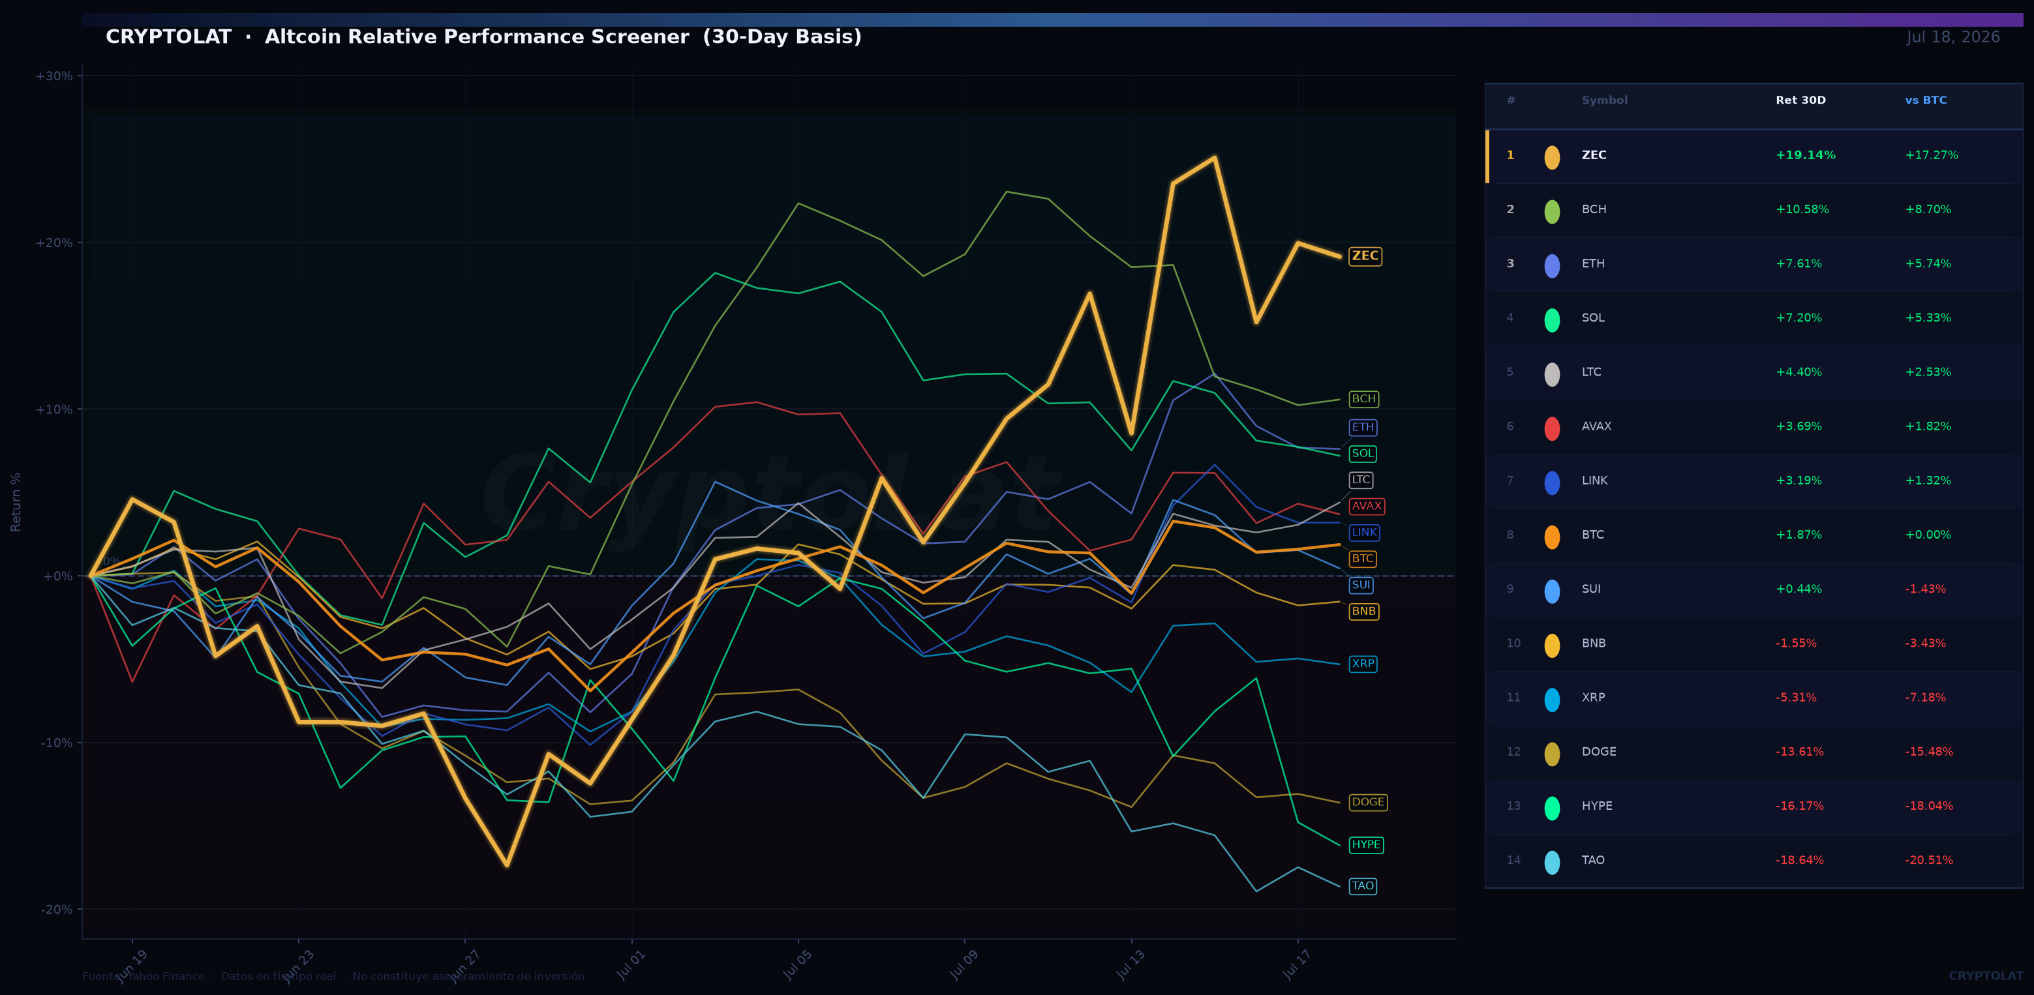Select SOL's +7.20% return value
Screen dimensions: 2034x995
(x=1799, y=318)
